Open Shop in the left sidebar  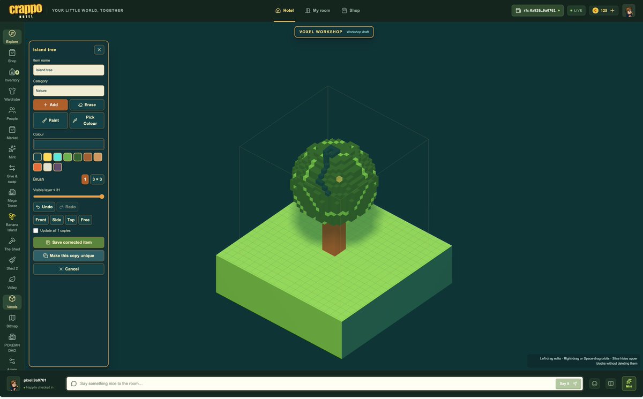12,56
